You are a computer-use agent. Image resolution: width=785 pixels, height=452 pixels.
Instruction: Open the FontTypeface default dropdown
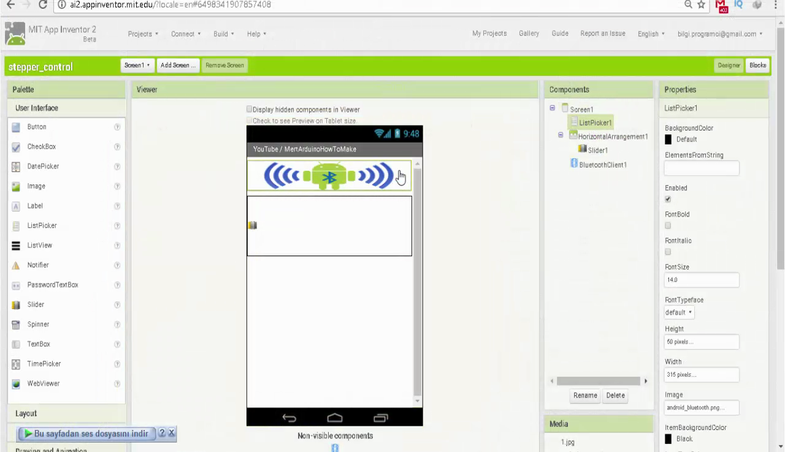tap(679, 312)
